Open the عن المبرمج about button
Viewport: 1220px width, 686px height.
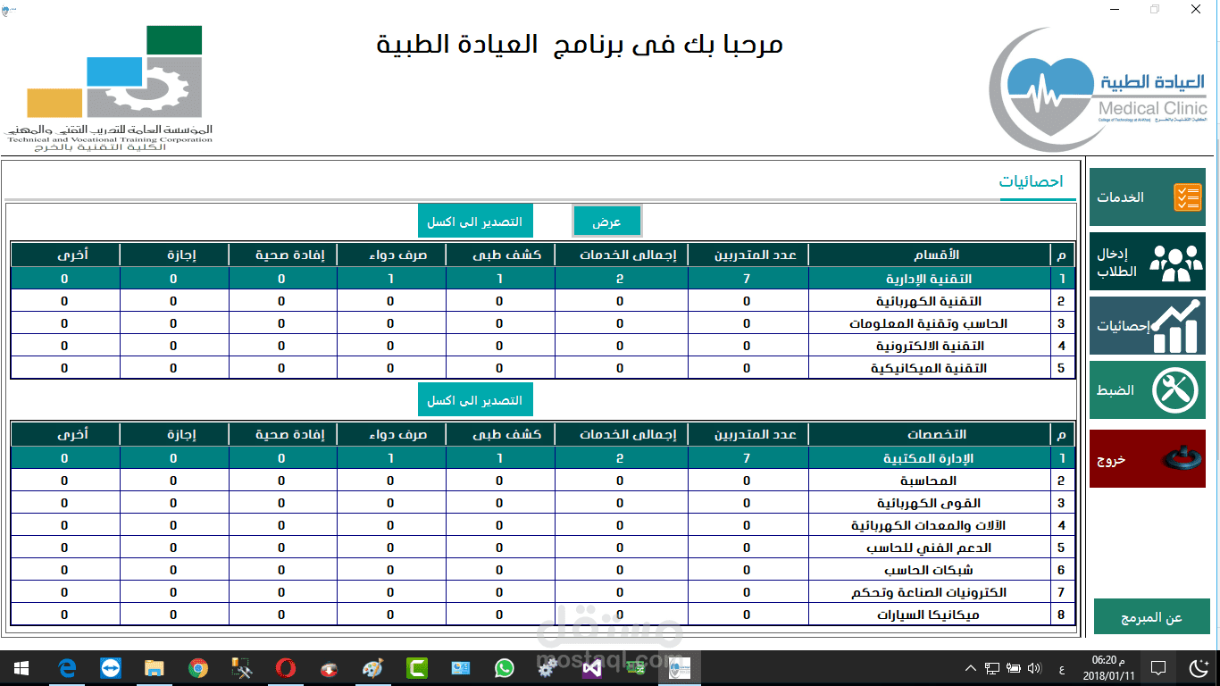(x=1152, y=617)
